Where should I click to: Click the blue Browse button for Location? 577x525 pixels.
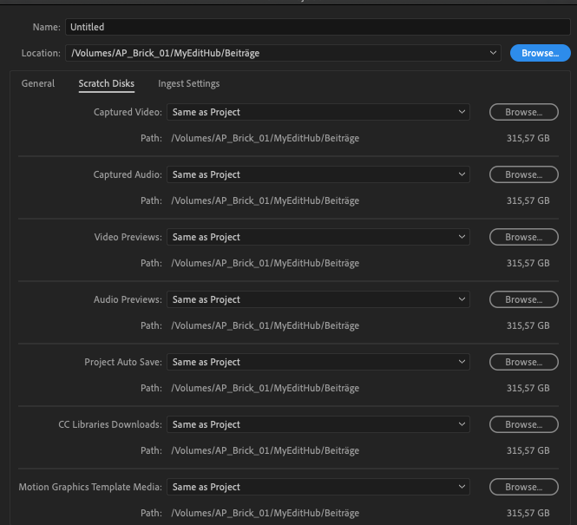(x=540, y=53)
